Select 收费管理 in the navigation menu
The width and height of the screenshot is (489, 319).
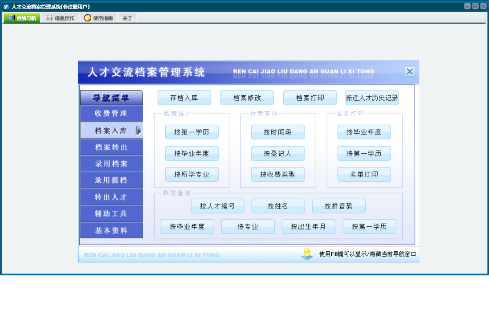pos(111,113)
